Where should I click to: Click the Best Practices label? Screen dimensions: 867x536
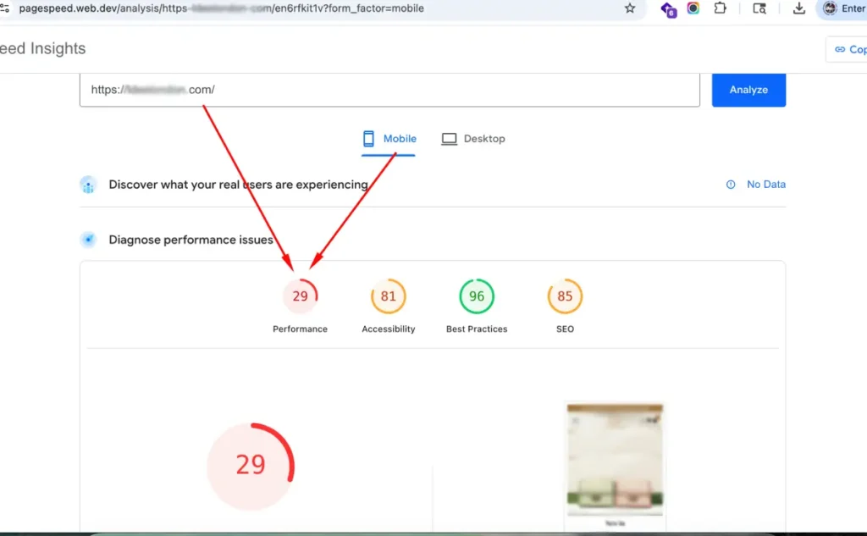pos(477,329)
